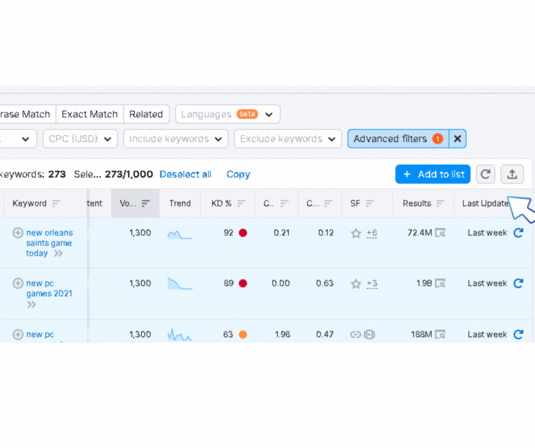Expand the Include keywords dropdown

click(x=176, y=139)
